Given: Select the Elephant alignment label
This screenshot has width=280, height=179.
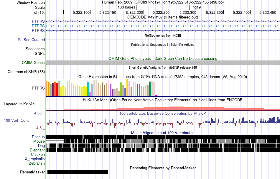Looking at the screenshot, I should click(x=37, y=150).
